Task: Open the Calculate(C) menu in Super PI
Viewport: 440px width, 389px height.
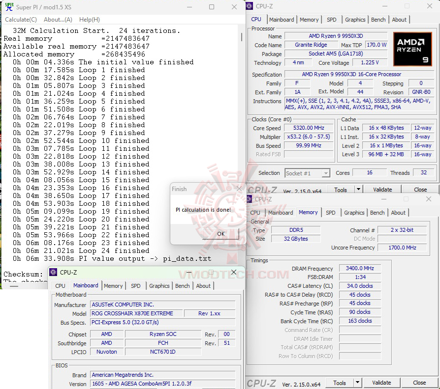Action: pos(21,20)
